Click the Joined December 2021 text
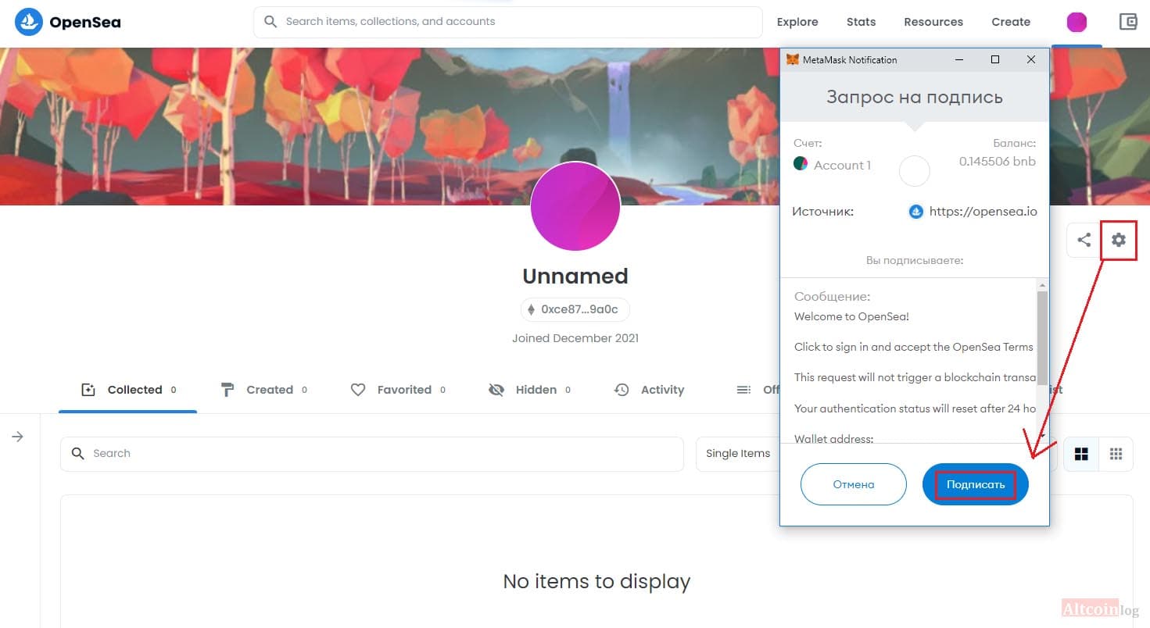This screenshot has height=628, width=1150. tap(575, 338)
